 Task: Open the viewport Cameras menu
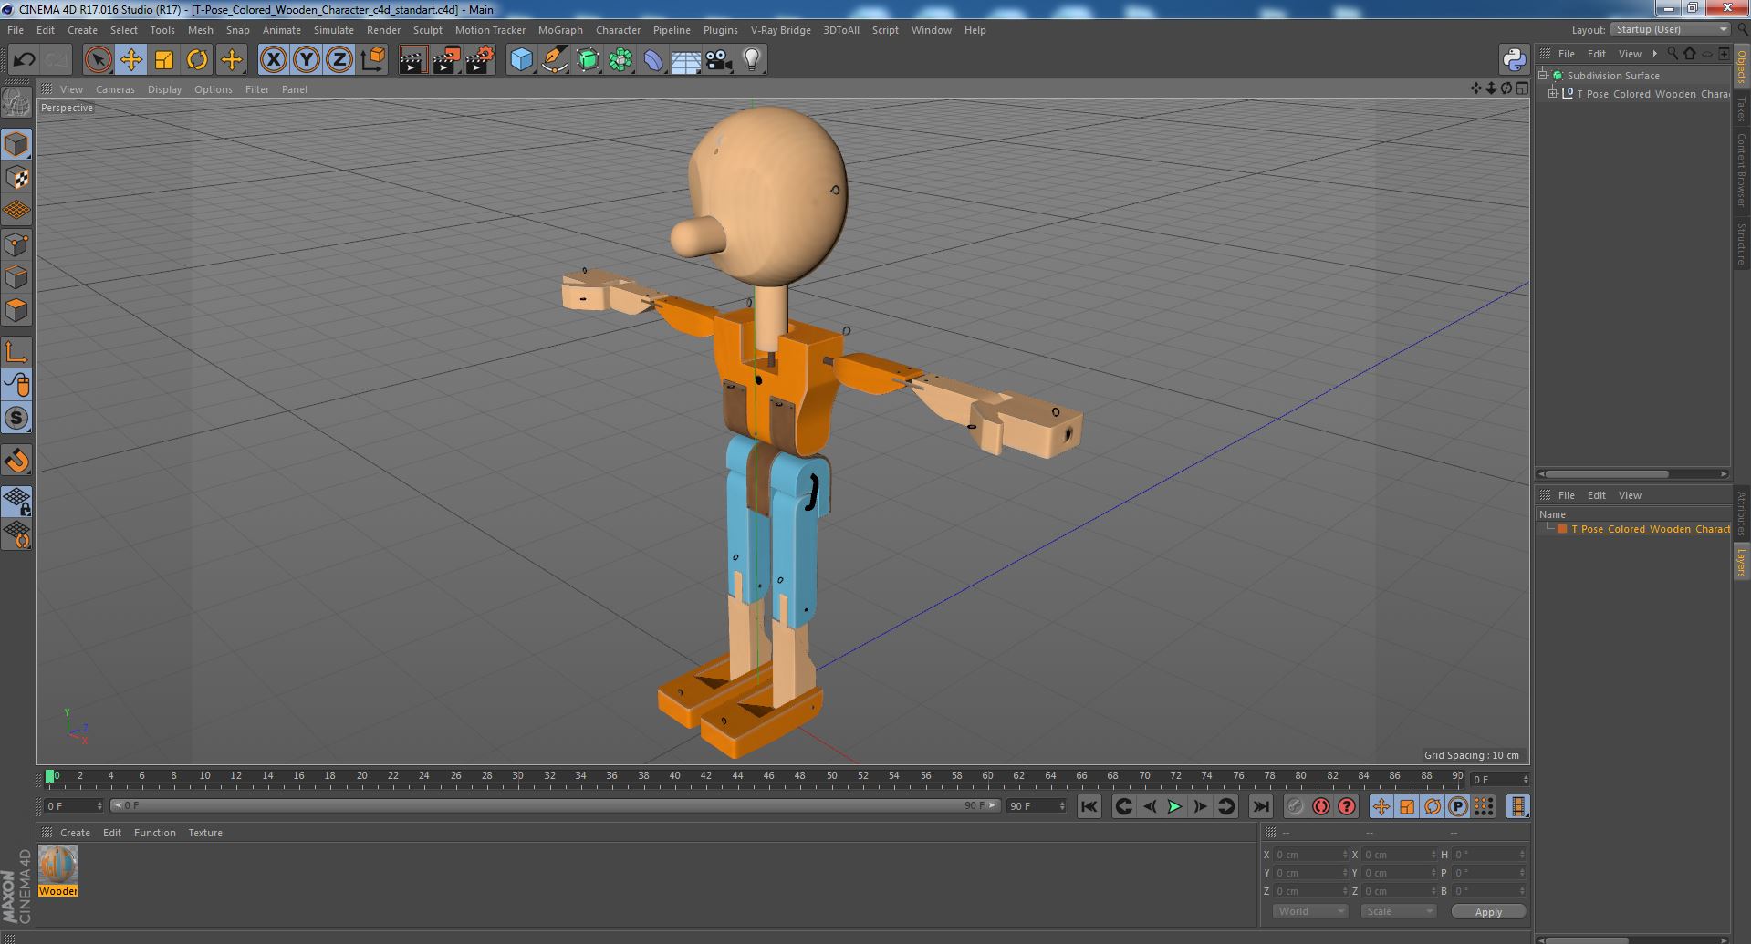point(115,89)
